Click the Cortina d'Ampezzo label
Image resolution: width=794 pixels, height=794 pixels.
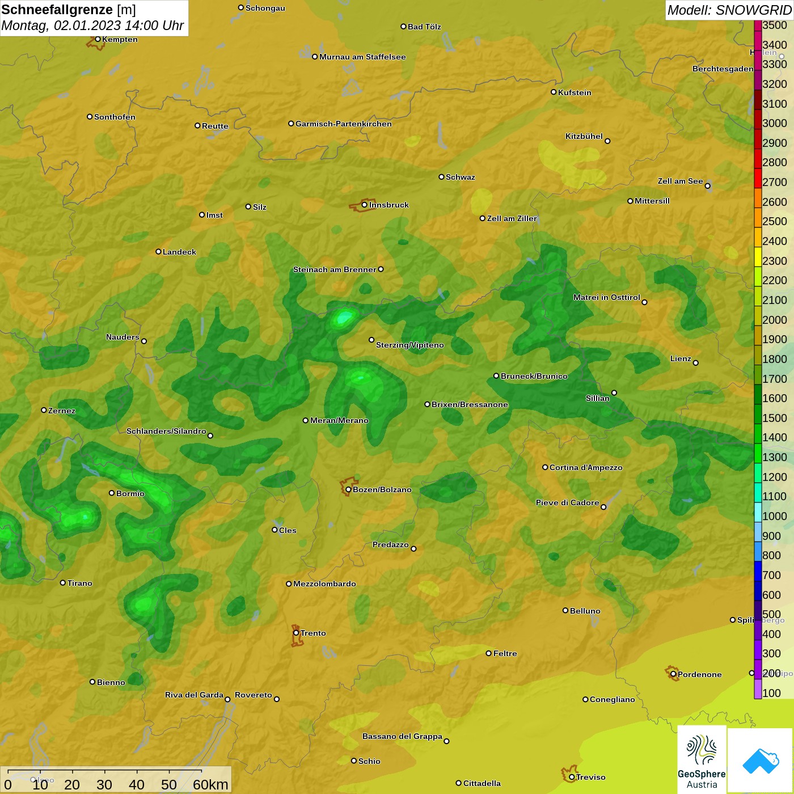[x=586, y=467]
